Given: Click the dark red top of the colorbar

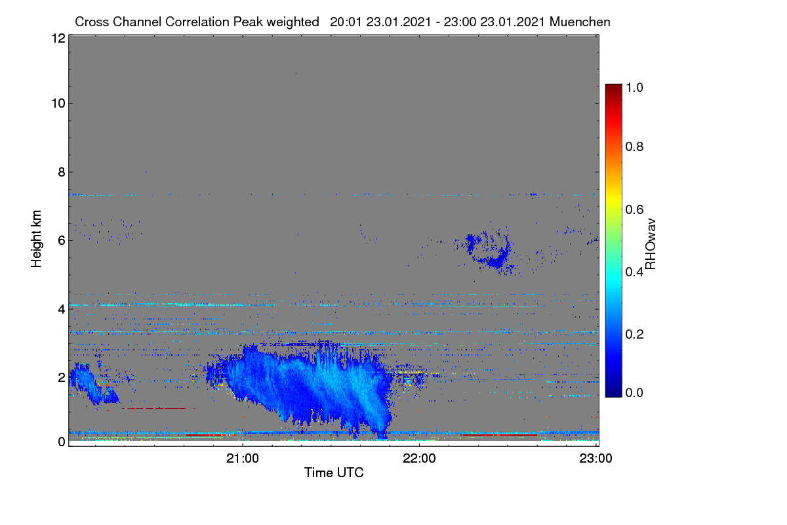Looking at the screenshot, I should [x=613, y=89].
